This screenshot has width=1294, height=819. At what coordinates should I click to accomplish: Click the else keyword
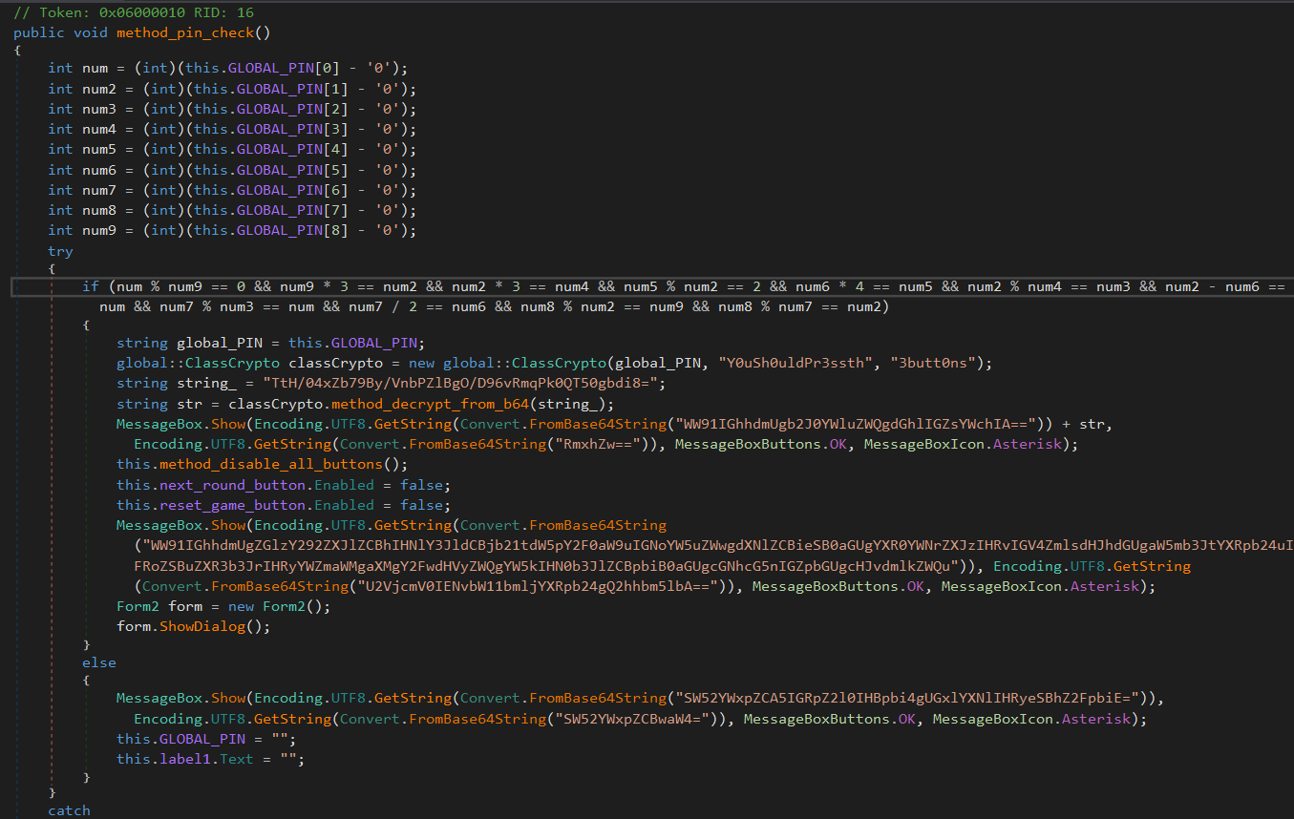(99, 662)
